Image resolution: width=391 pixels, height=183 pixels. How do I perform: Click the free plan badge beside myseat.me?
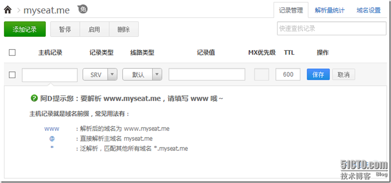pos(83,9)
